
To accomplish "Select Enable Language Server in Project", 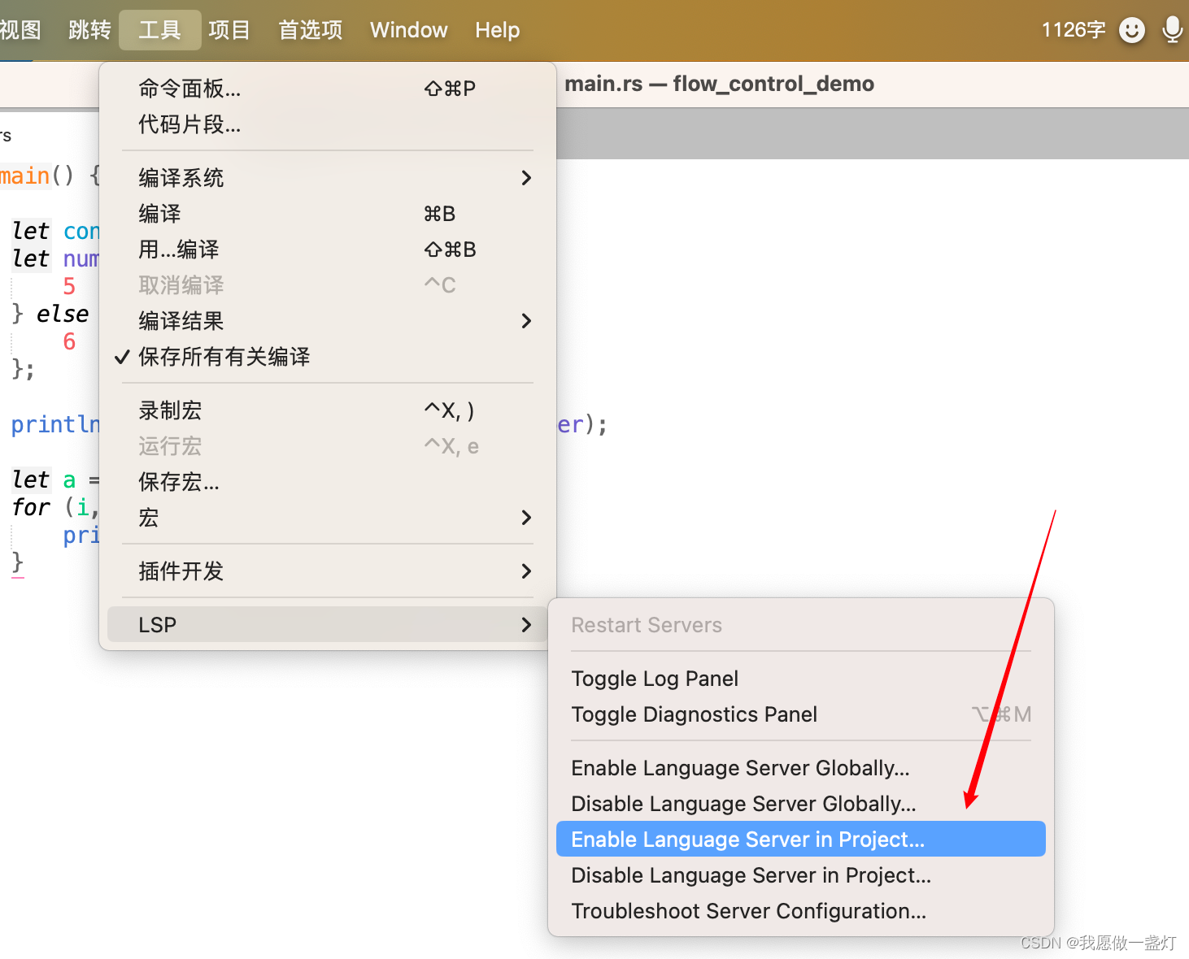I will tap(747, 839).
